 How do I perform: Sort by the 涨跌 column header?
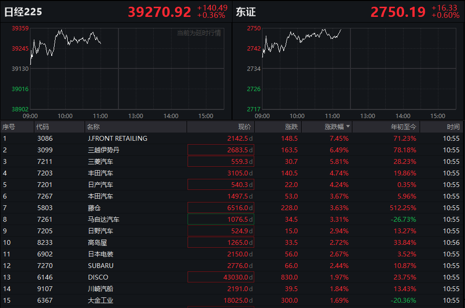[291, 127]
